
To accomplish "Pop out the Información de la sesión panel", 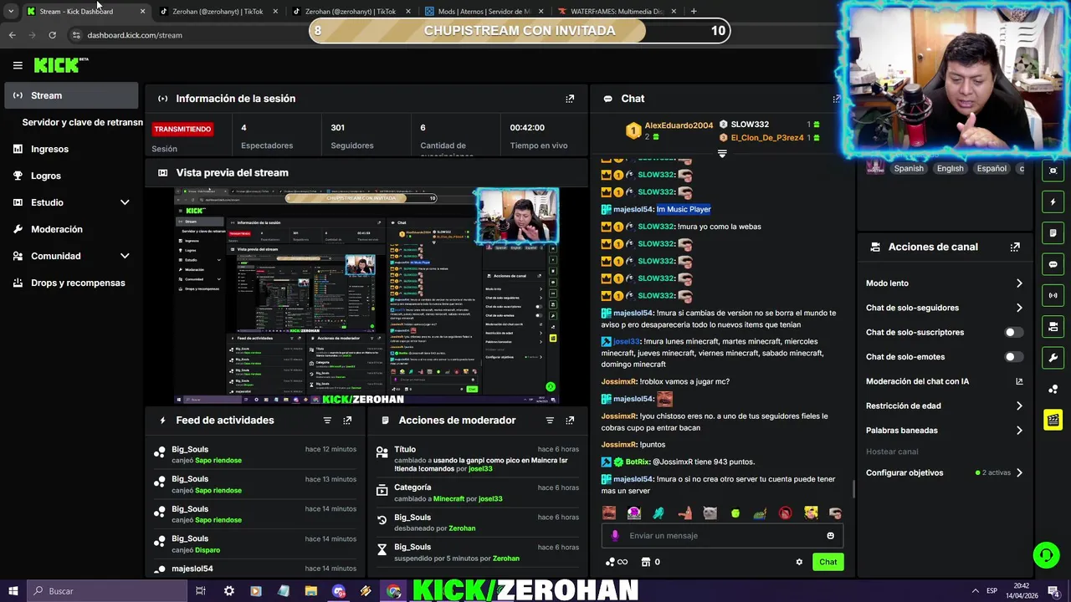I will (x=570, y=99).
